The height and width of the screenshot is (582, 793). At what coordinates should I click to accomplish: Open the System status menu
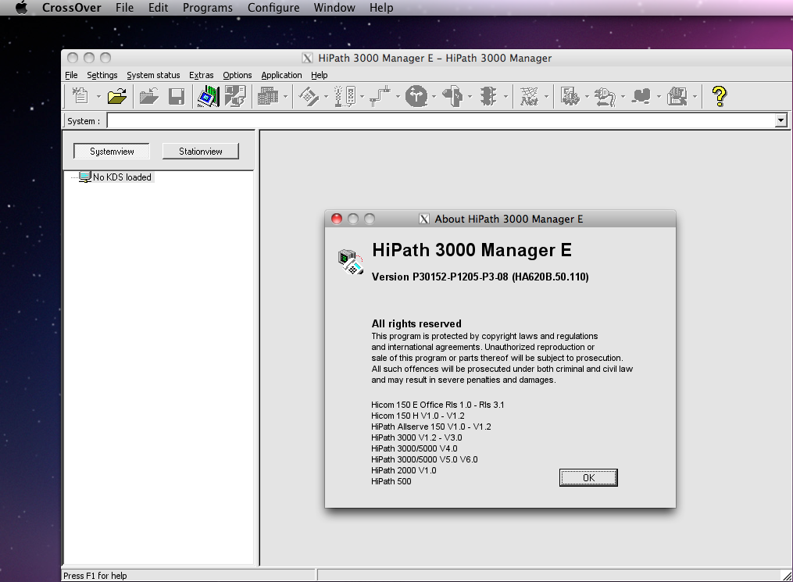point(153,75)
